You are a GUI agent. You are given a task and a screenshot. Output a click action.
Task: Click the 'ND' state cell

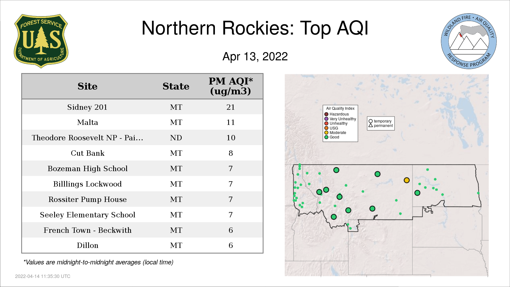[x=176, y=138]
